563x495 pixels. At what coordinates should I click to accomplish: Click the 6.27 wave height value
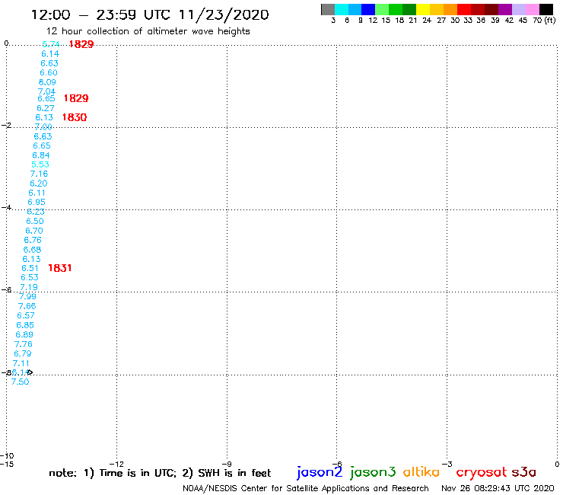coord(45,108)
